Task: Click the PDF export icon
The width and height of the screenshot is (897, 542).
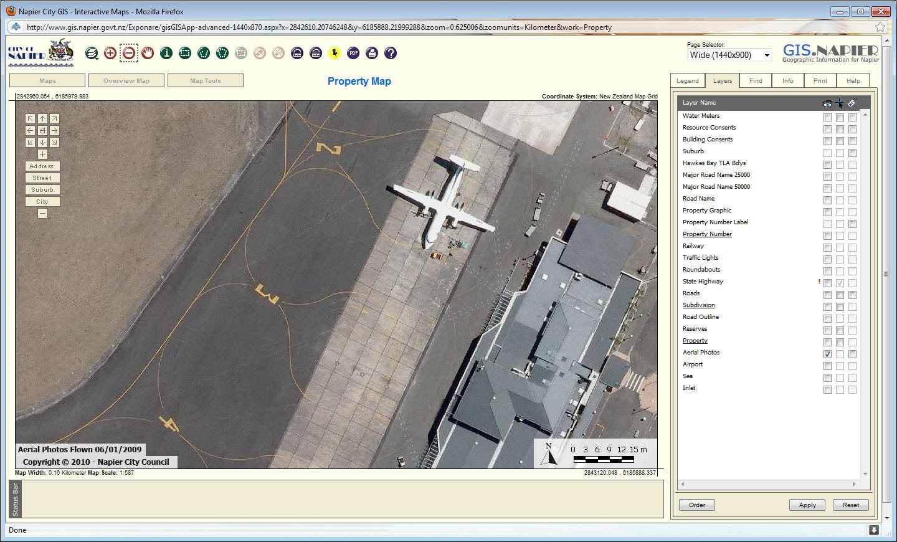Action: [x=353, y=54]
